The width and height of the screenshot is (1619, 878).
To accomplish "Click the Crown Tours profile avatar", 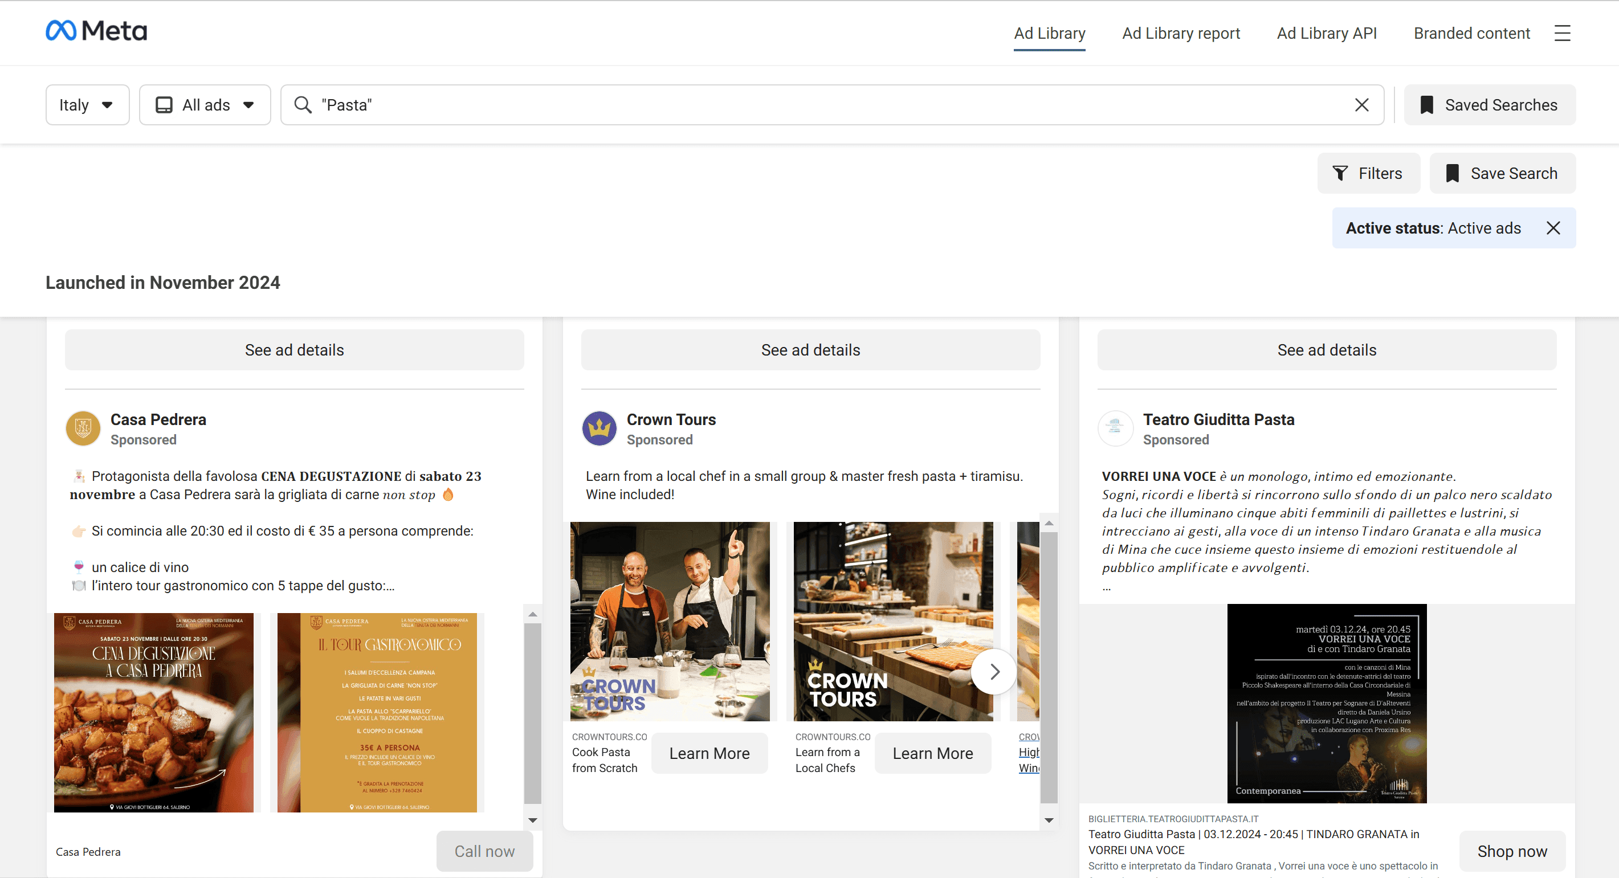I will point(599,428).
